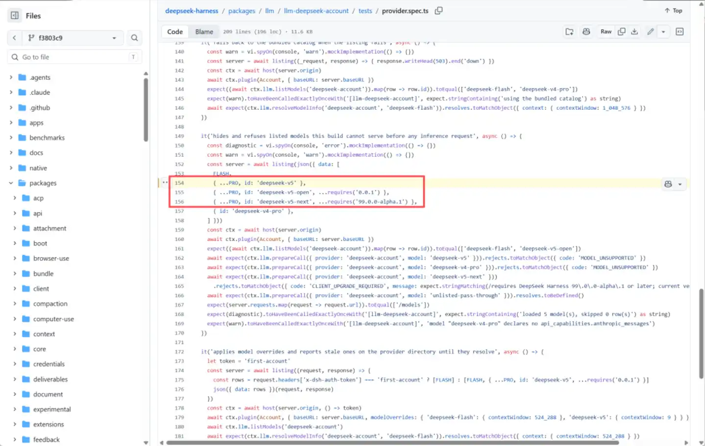Click the benchmarks folder icon
The height and width of the screenshot is (446, 705).
22,138
